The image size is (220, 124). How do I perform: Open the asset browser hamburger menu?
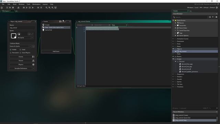[216, 17]
